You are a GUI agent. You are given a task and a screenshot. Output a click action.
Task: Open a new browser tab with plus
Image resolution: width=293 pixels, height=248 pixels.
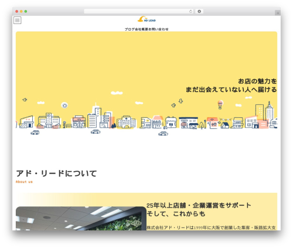(x=278, y=13)
